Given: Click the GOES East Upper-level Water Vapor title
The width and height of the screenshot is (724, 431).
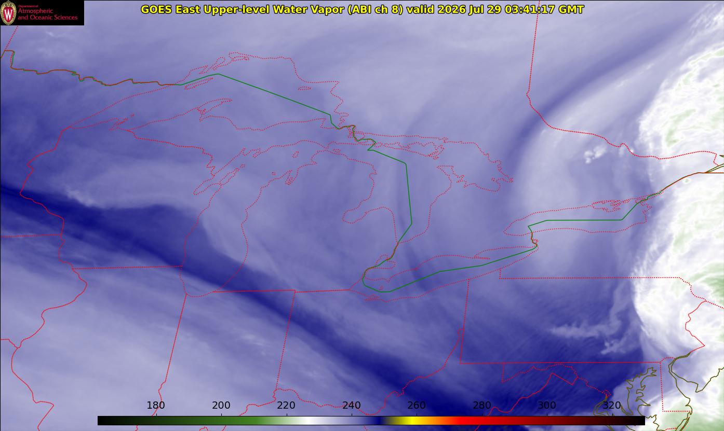Looking at the screenshot, I should click(x=237, y=9).
